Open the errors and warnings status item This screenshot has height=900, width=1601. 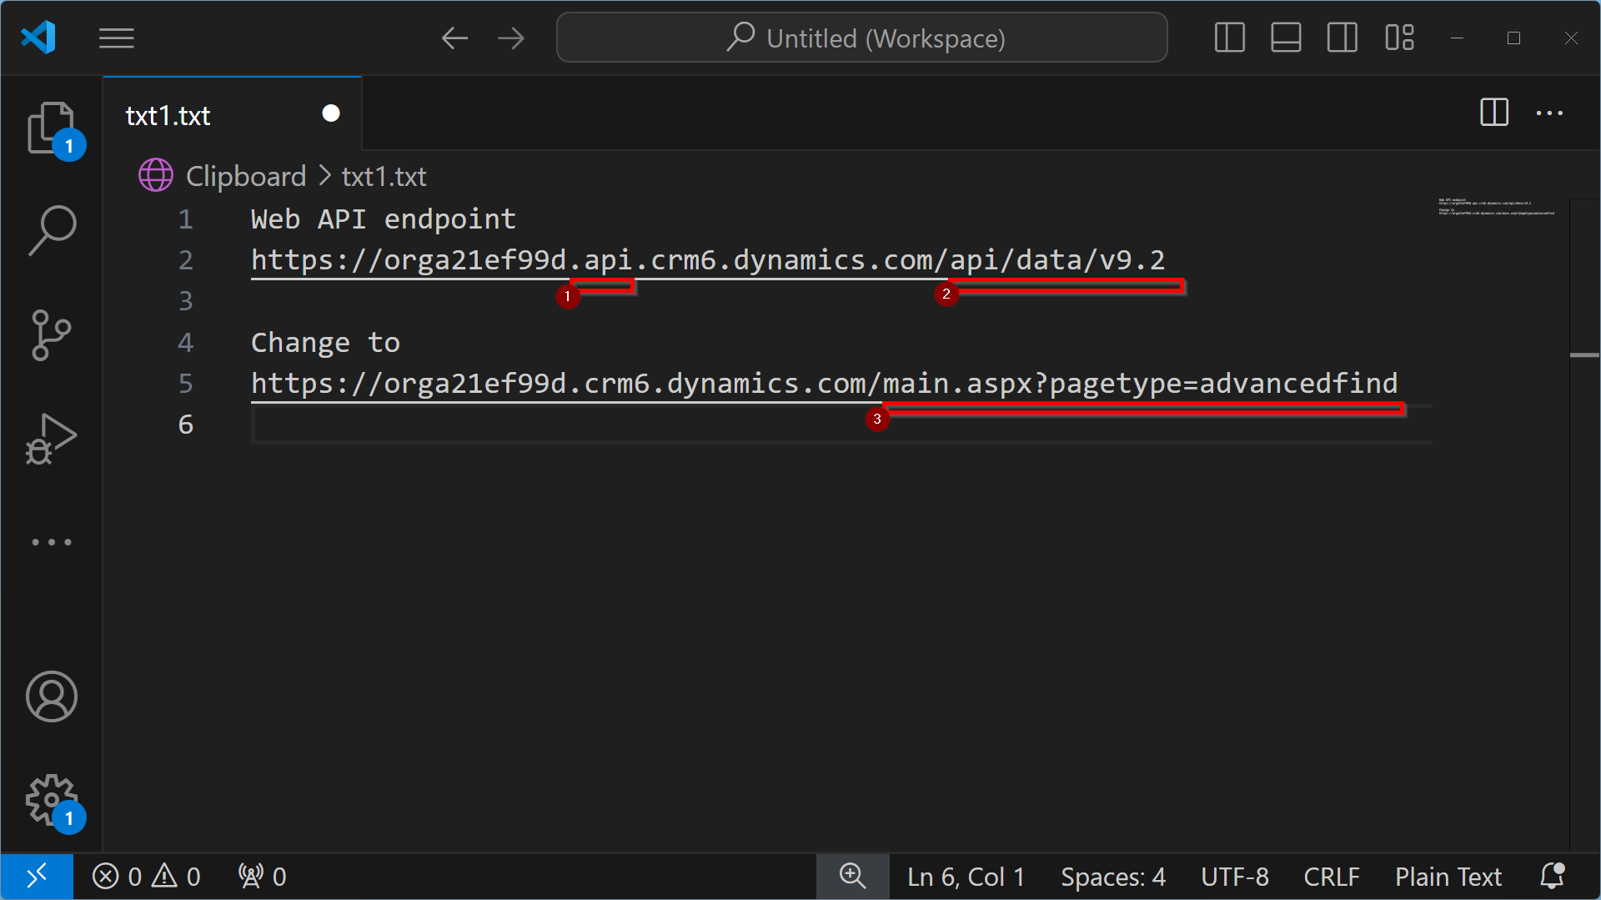click(x=147, y=877)
